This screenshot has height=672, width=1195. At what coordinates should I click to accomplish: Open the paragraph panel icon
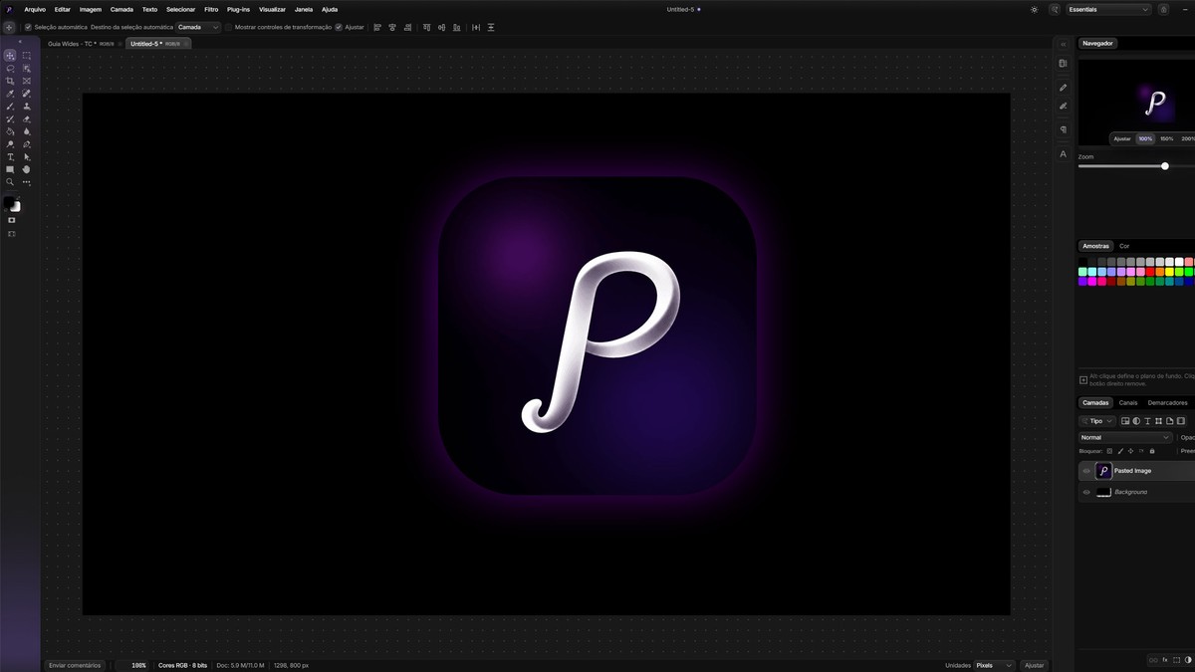1063,129
